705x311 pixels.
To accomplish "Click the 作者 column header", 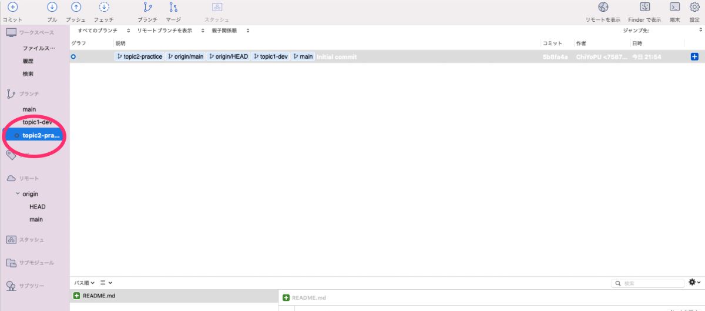I will [x=581, y=44].
